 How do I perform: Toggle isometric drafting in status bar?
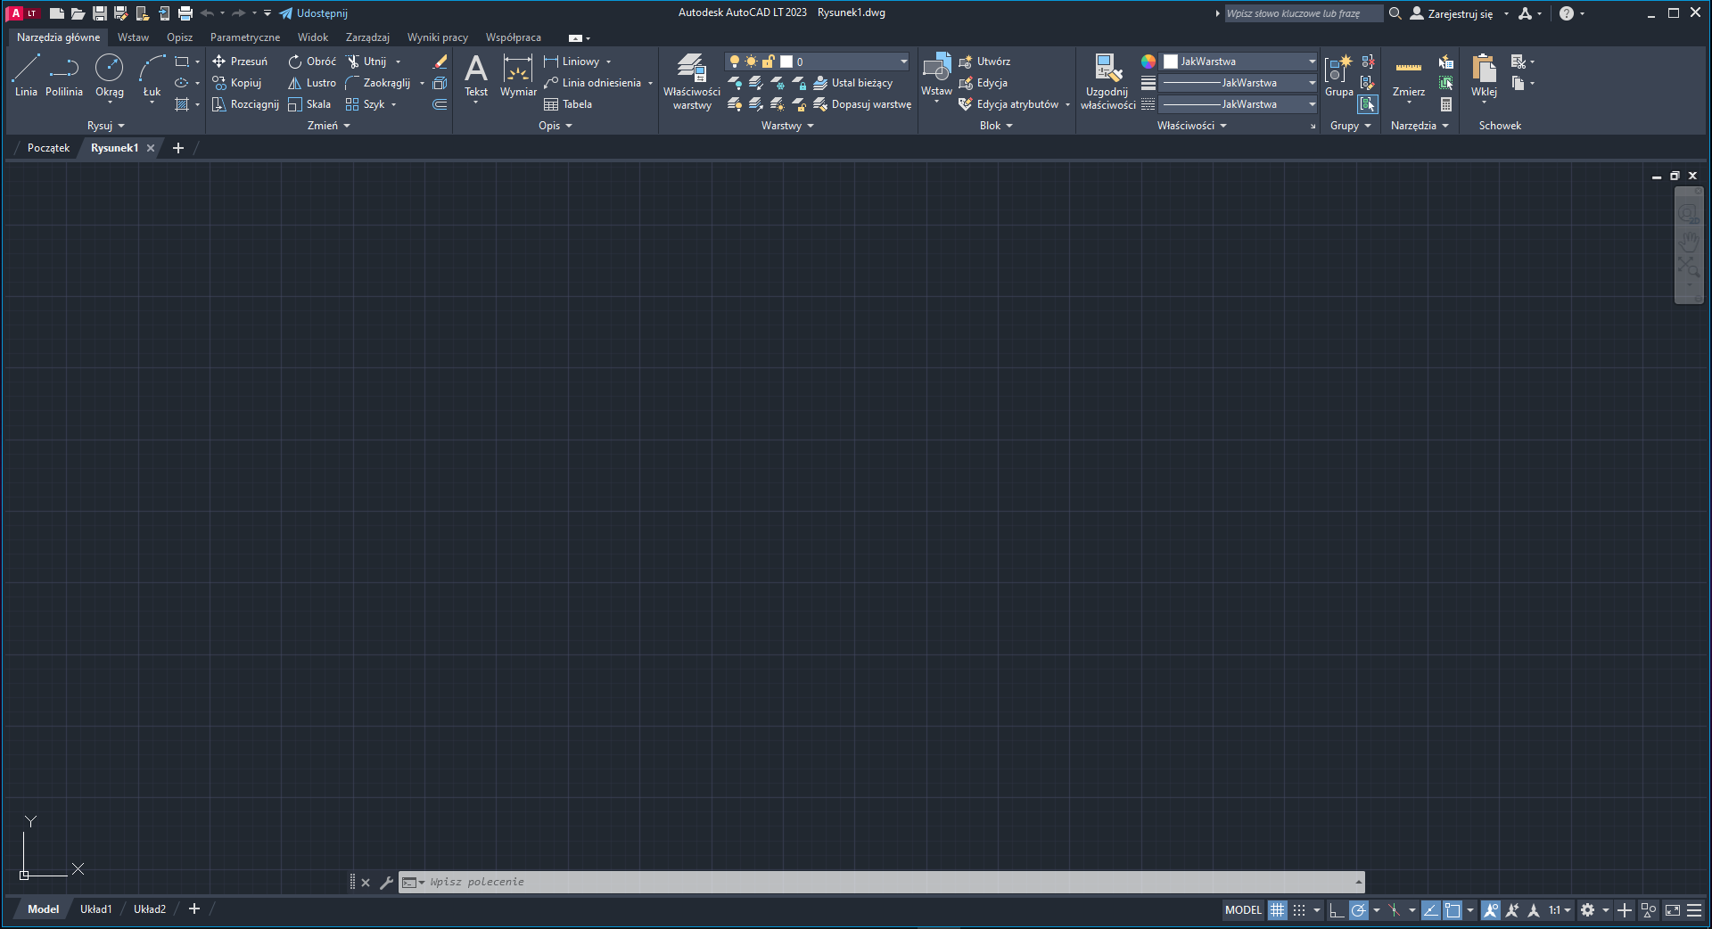coord(1395,910)
